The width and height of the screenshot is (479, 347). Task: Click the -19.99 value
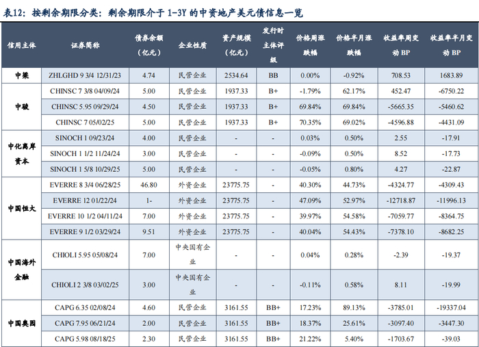[x=451, y=285]
